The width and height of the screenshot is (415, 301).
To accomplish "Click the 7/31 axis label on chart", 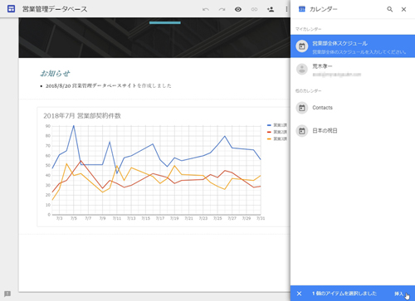I will [x=261, y=218].
